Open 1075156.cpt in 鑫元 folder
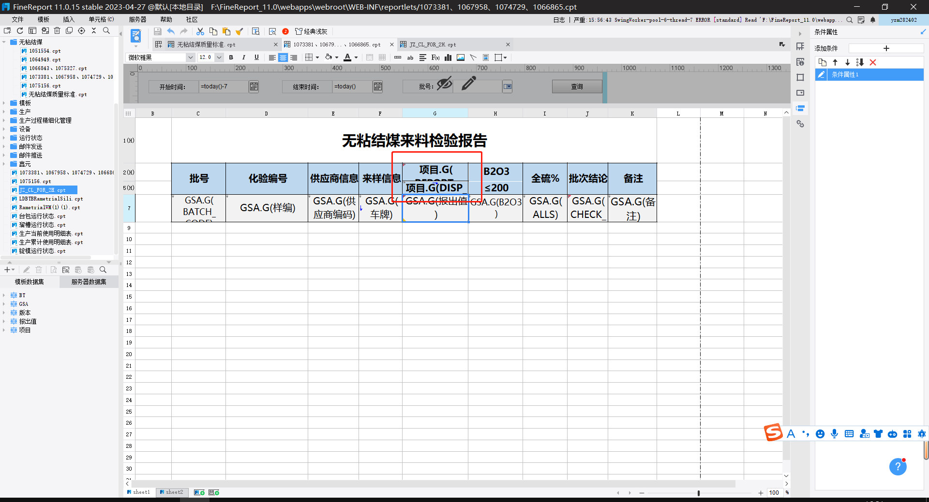Viewport: 929px width, 502px height. point(35,181)
